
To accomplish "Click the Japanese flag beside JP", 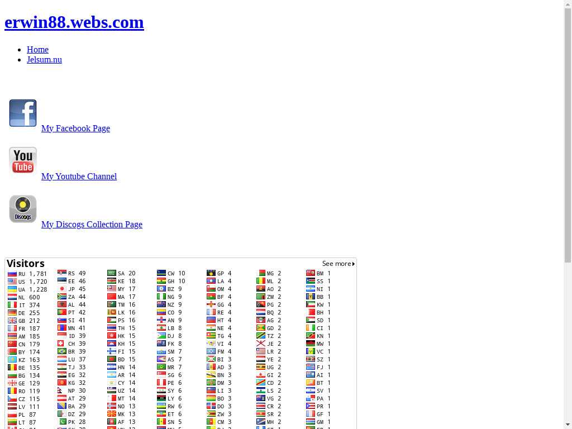I will tap(62, 289).
